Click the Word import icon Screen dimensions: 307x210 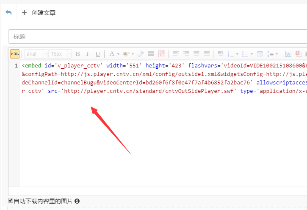point(288,54)
